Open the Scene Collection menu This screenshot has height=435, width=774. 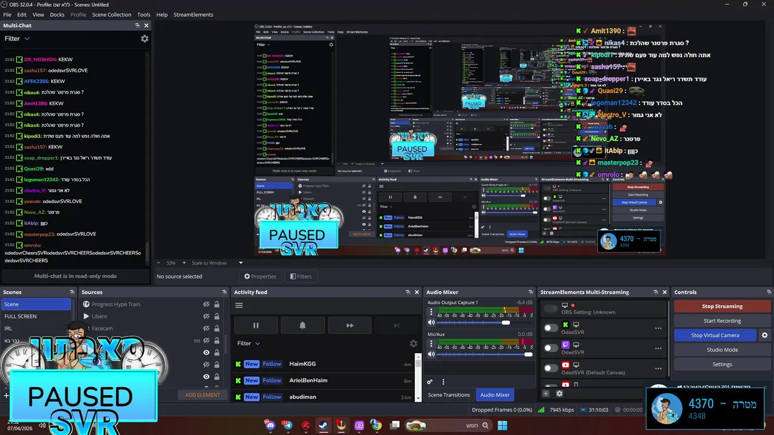(111, 14)
